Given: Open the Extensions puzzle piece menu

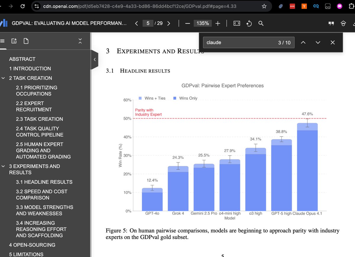Looking at the screenshot, I should (351, 6).
